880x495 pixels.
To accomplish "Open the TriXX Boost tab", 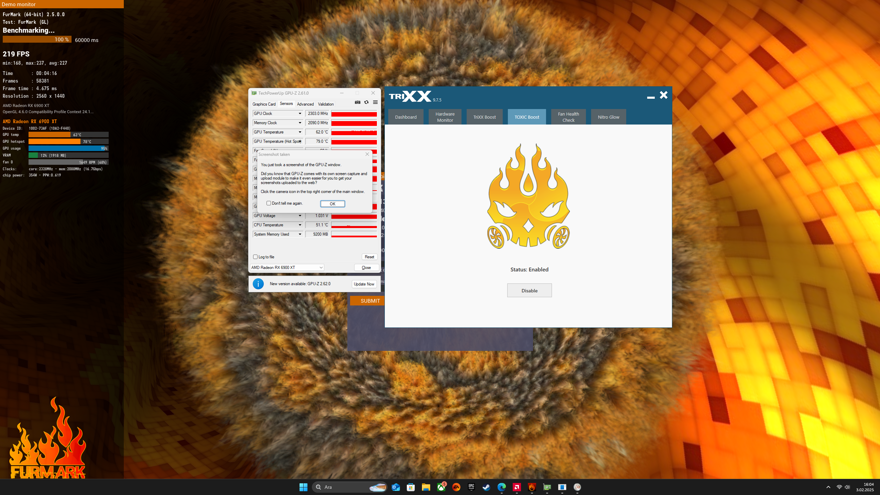I will 485,117.
